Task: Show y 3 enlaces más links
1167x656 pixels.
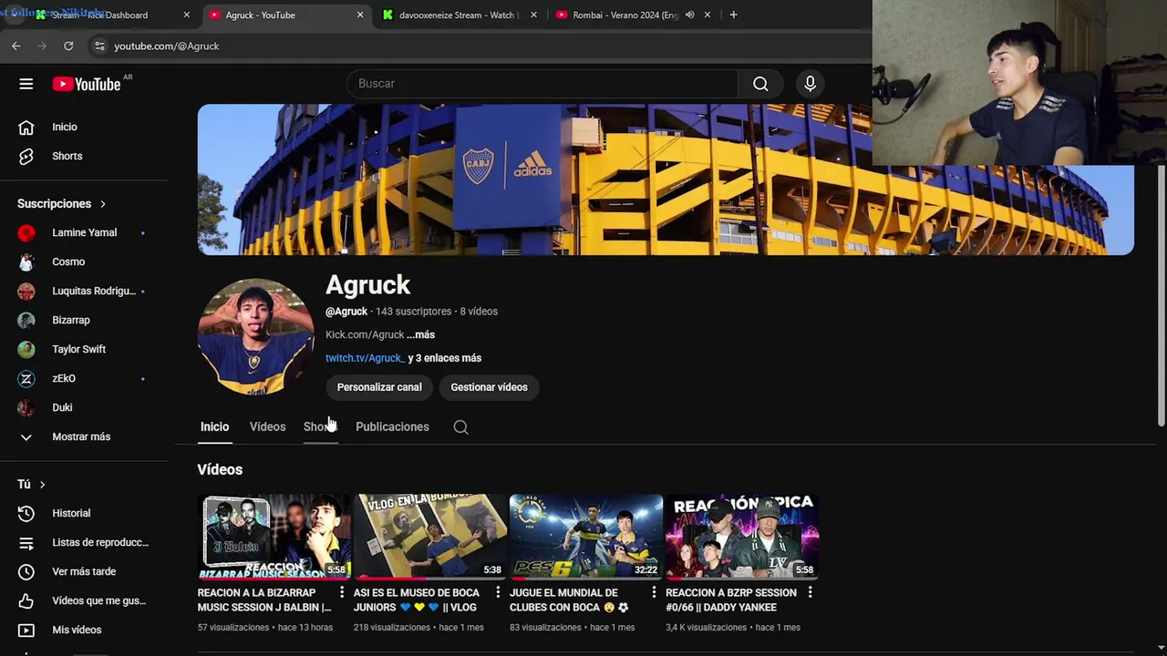Action: point(445,358)
